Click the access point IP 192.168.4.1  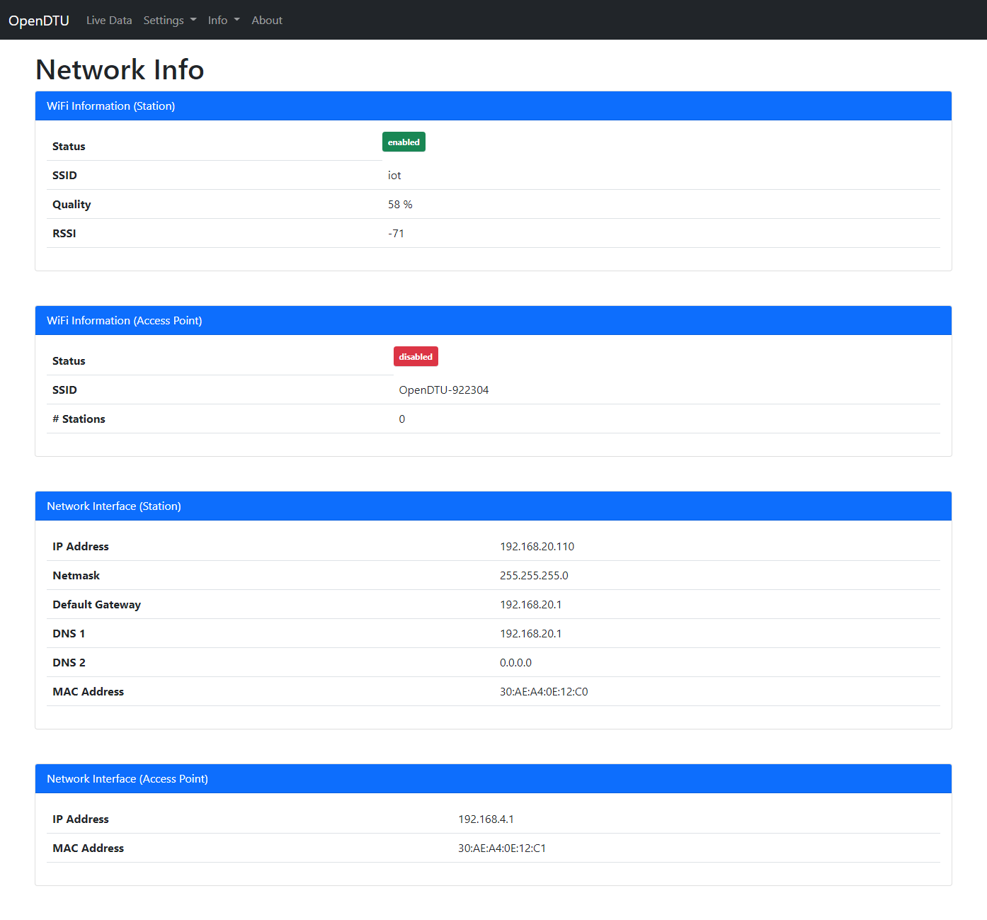click(486, 819)
